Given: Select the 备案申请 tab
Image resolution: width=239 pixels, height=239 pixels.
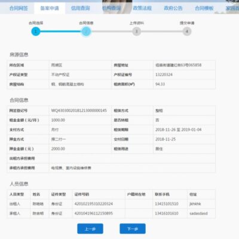Looking at the screenshot, I should pyautogui.click(x=50, y=8).
